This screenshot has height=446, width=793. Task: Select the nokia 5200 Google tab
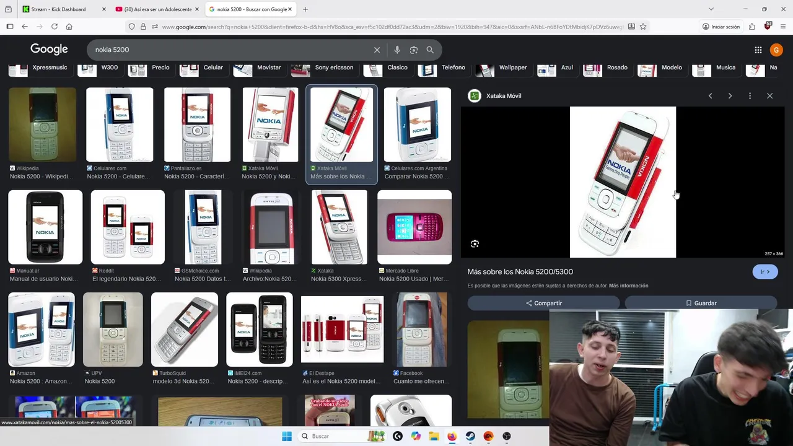coord(252,9)
